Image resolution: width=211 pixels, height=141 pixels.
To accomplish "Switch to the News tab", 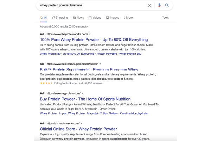I will (x=78, y=18).
